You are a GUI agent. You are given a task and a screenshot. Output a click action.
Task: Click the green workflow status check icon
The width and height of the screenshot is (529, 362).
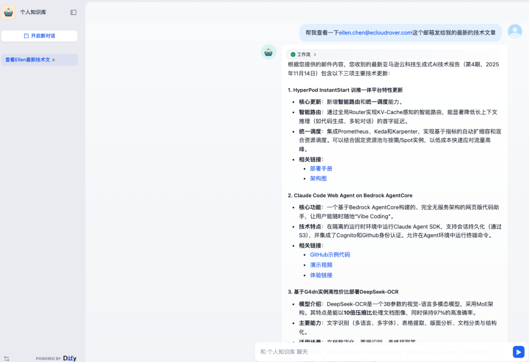tap(293, 54)
